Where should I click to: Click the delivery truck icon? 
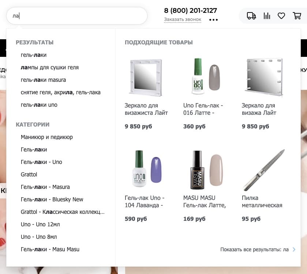[251, 16]
